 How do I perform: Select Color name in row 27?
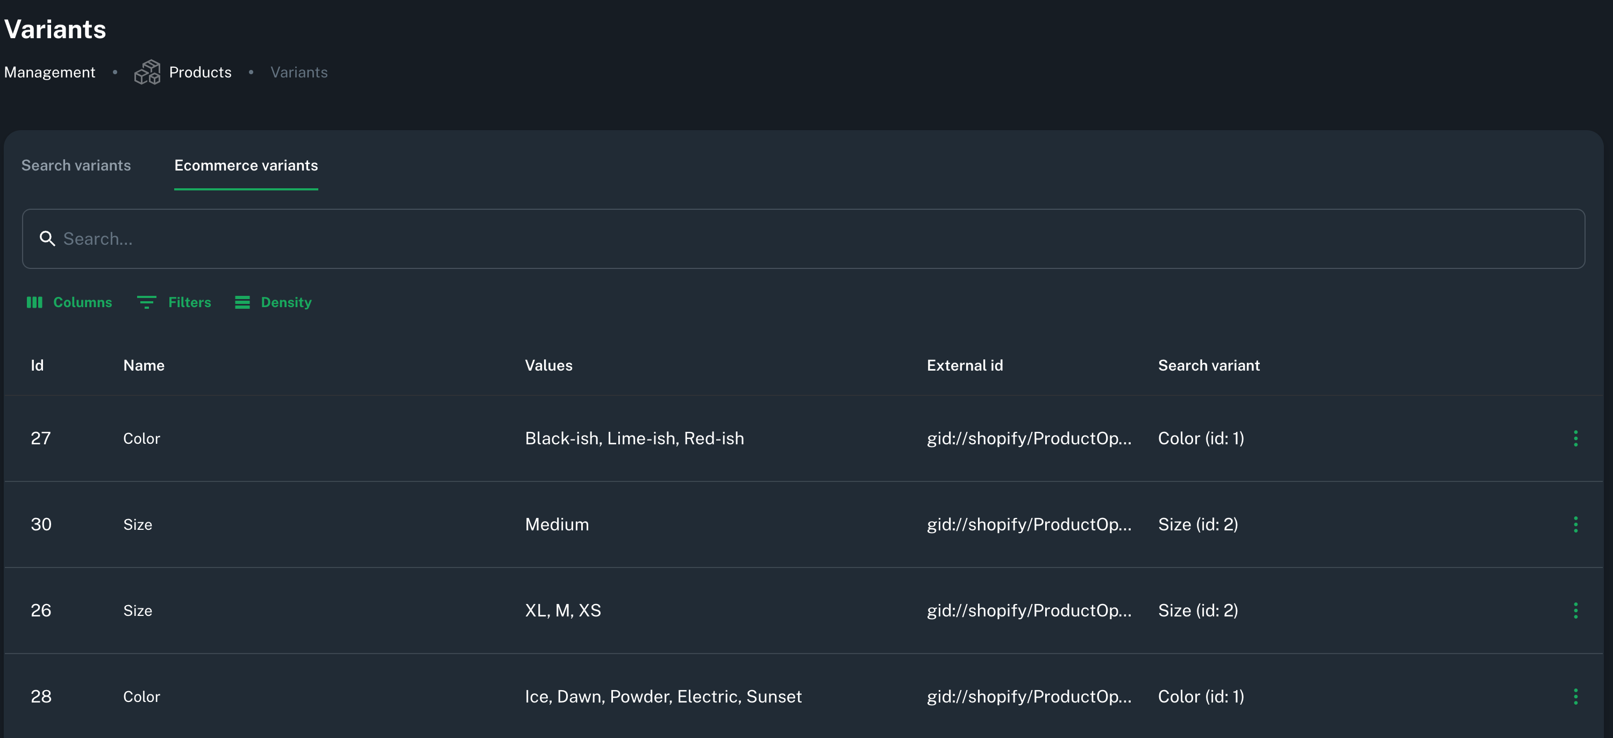tap(141, 438)
